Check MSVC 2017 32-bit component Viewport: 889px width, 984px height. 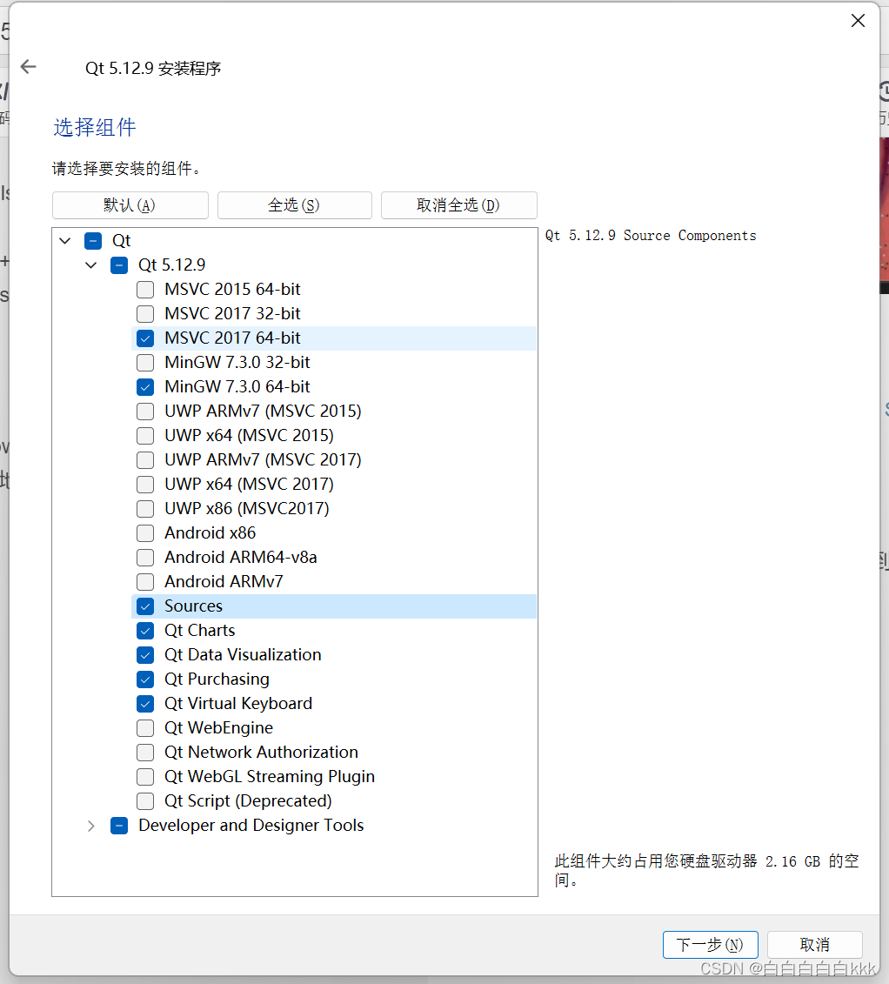tap(145, 314)
